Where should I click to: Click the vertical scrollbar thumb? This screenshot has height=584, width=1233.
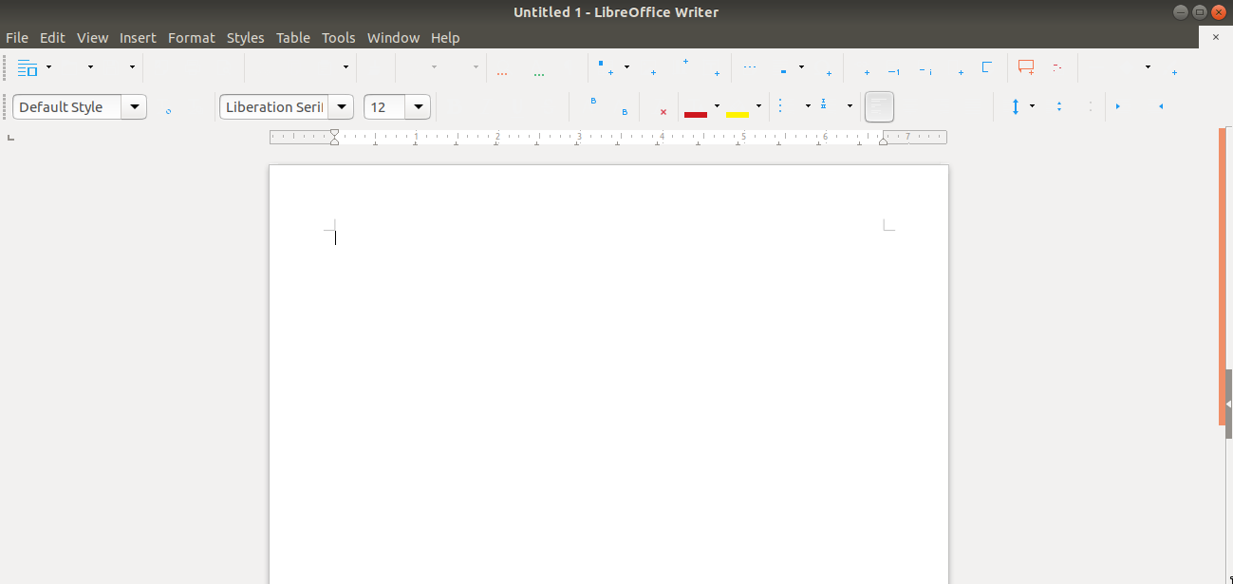click(x=1222, y=275)
